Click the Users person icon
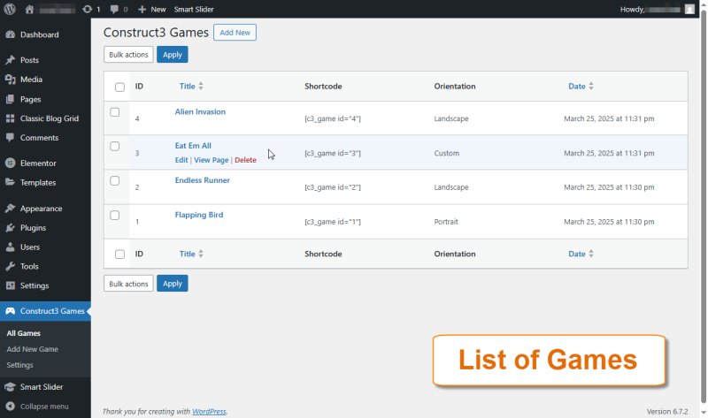The image size is (708, 418). (11, 247)
